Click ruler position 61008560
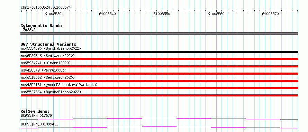Image resolution: width=308 pixels, height=132 pixels. (x=216, y=14)
